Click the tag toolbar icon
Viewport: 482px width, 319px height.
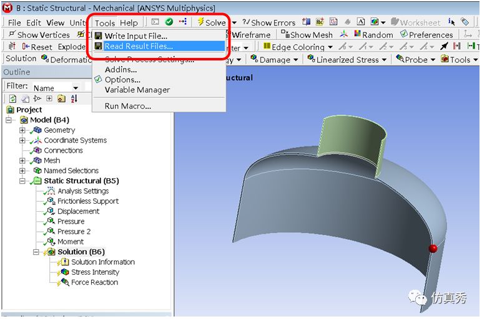(x=465, y=21)
